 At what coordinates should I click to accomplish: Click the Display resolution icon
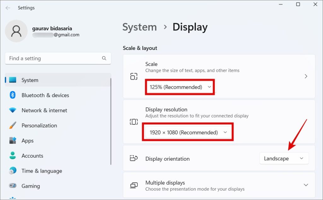point(134,122)
